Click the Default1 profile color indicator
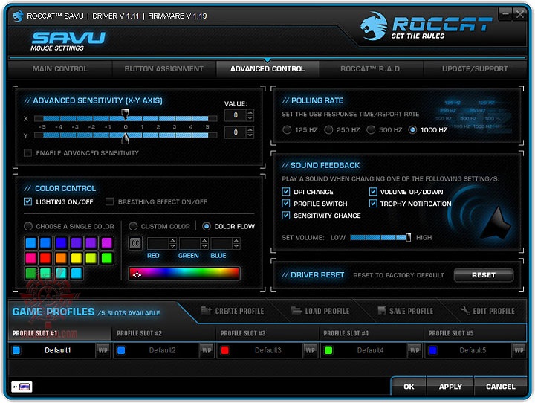 tap(16, 350)
